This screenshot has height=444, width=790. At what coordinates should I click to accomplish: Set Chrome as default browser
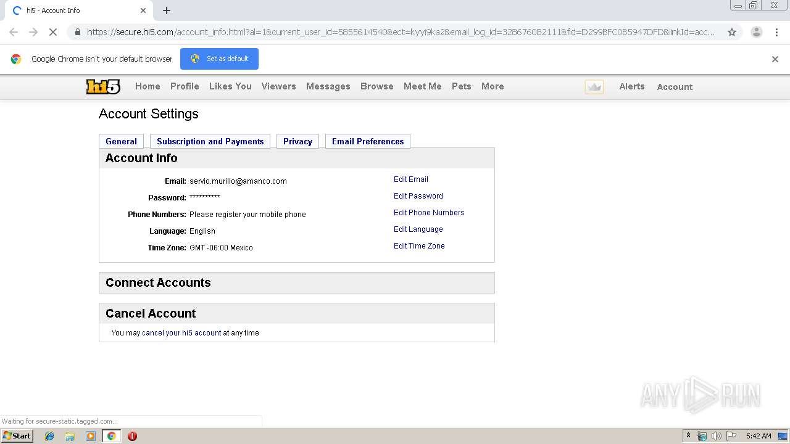pos(219,59)
